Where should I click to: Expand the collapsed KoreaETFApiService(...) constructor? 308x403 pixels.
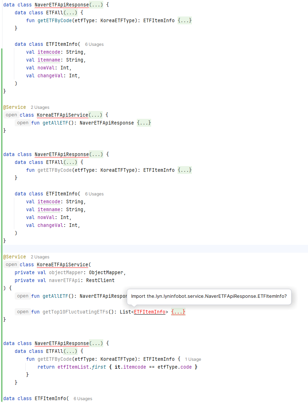(x=95, y=115)
